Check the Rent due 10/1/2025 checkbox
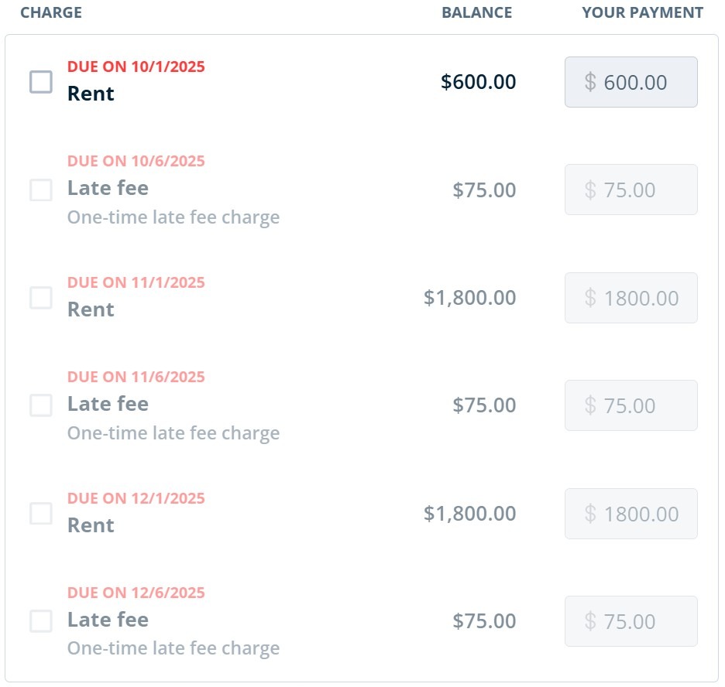 click(41, 81)
